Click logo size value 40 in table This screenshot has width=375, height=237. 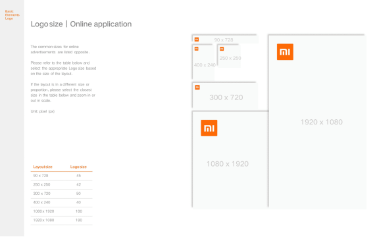click(78, 202)
